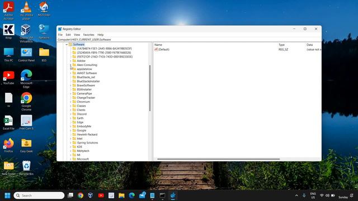Switch to Registry Editor taskbar icon

(173, 195)
